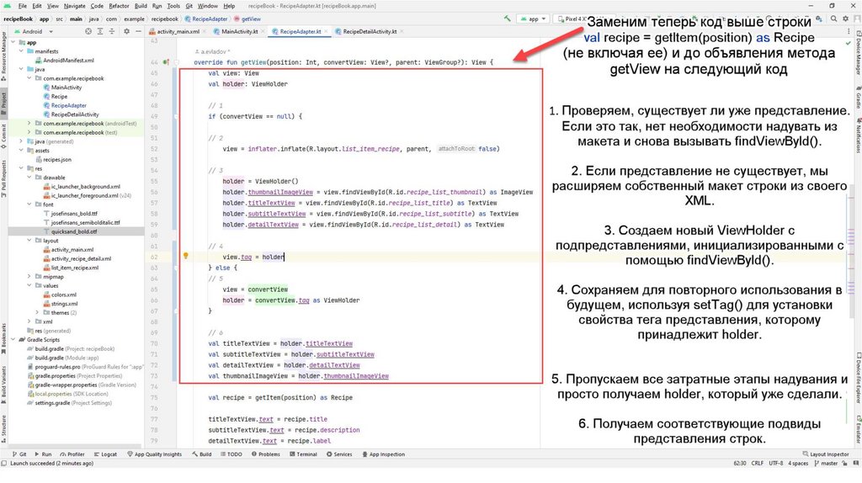
Task: Collapse the manifests folder
Action: (x=21, y=51)
